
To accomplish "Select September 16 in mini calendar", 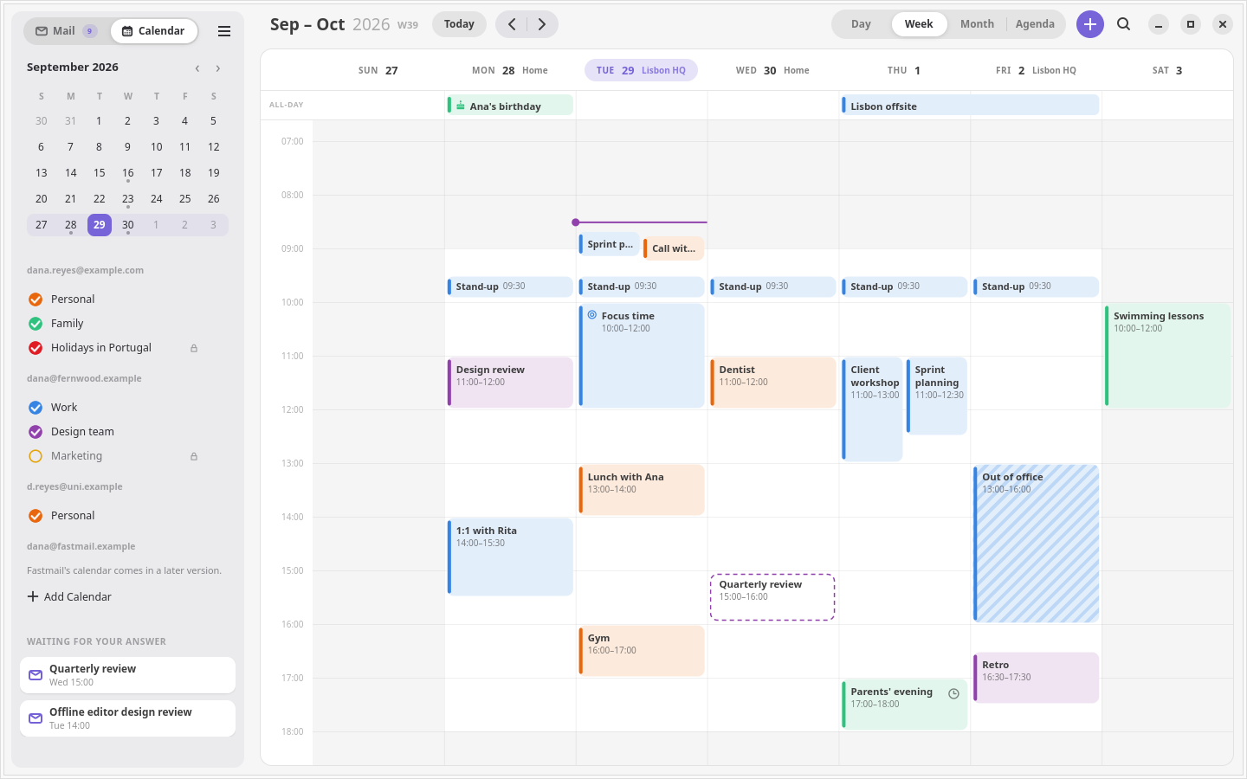I will [128, 173].
